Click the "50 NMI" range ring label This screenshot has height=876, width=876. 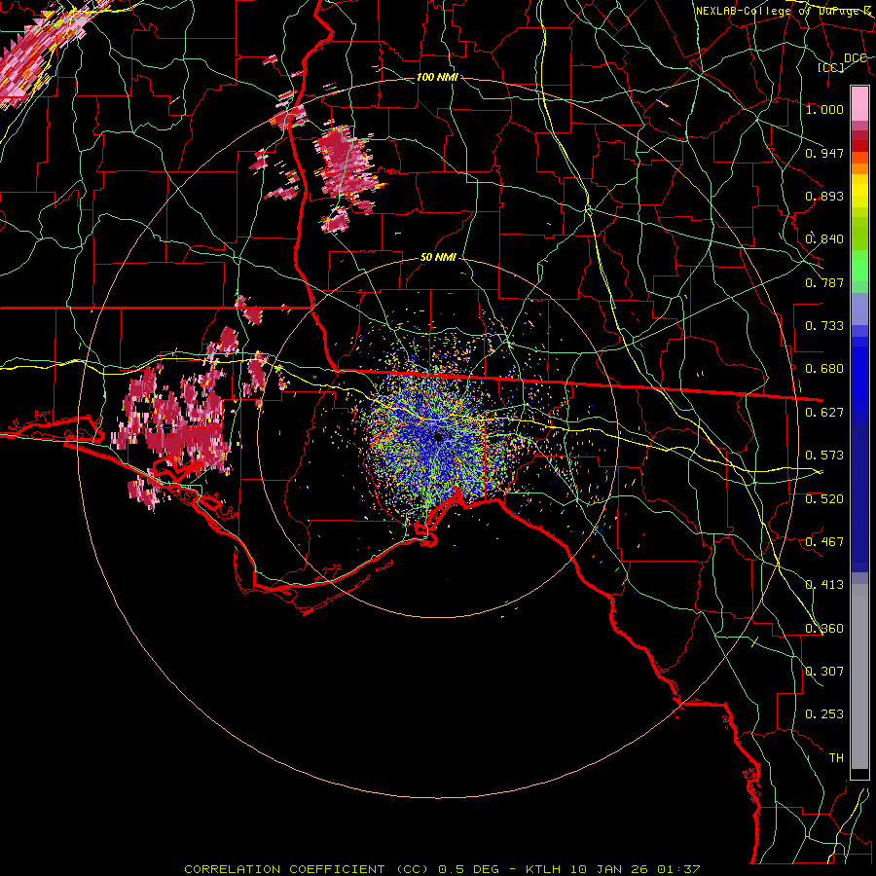click(438, 258)
